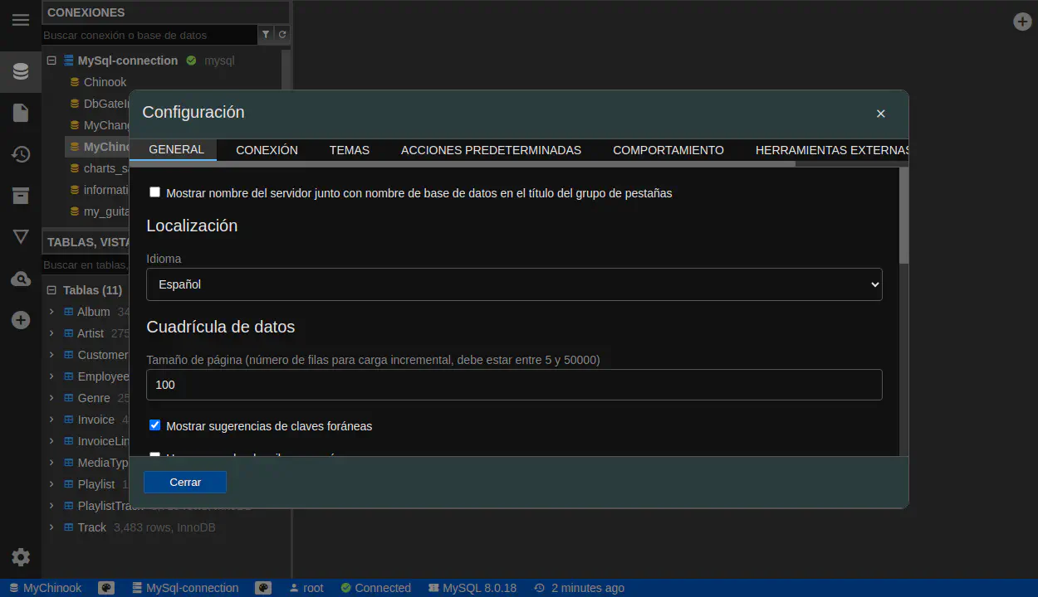The image size is (1038, 597).
Task: Open the query history sidebar icon
Action: point(21,154)
